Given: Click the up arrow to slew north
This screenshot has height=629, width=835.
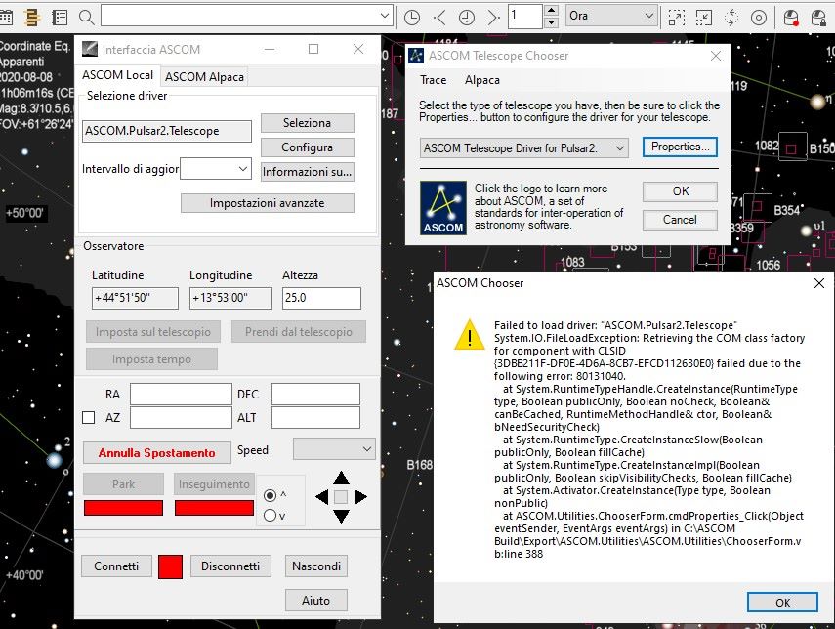Looking at the screenshot, I should (x=341, y=478).
